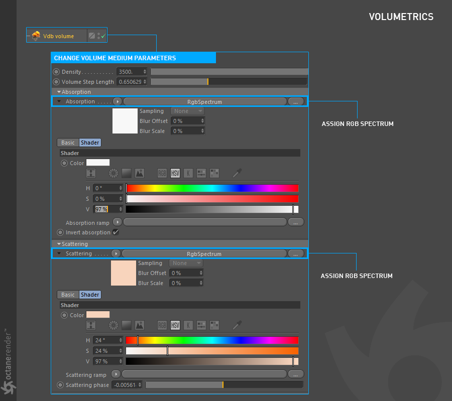
Task: Click the Scattering phase value field
Action: [127, 385]
